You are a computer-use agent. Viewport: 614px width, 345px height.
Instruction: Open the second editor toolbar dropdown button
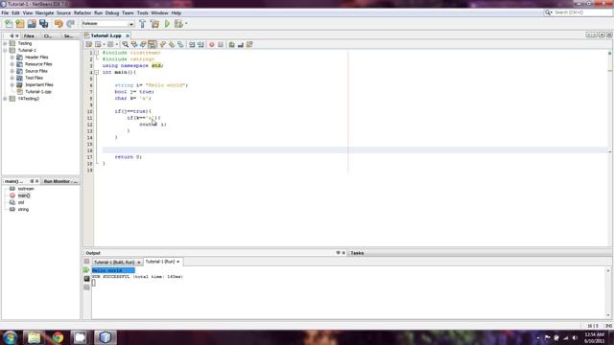coord(100,45)
